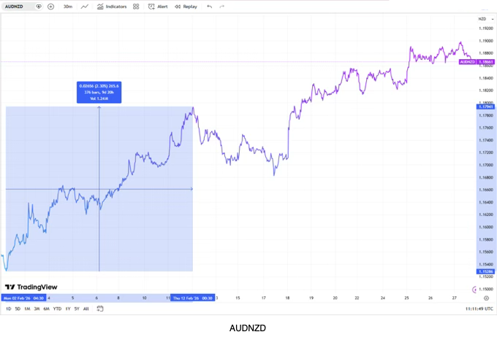Click the undo arrow icon
497x340 pixels.
210,7
